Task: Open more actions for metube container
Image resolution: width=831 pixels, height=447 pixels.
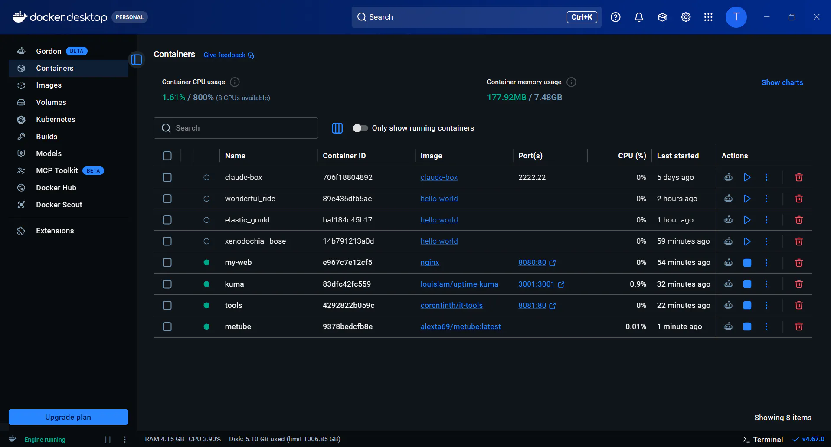Action: pyautogui.click(x=766, y=326)
